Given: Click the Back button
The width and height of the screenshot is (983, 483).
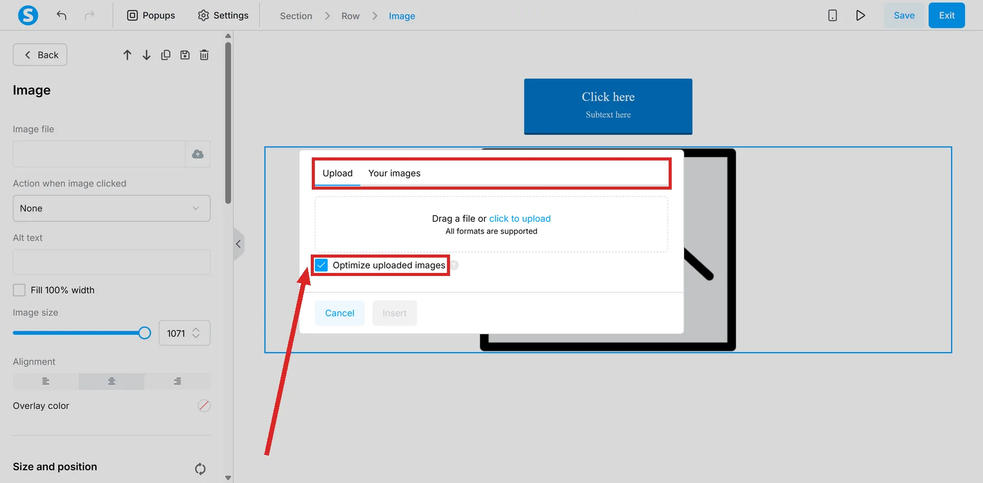Looking at the screenshot, I should (x=40, y=55).
